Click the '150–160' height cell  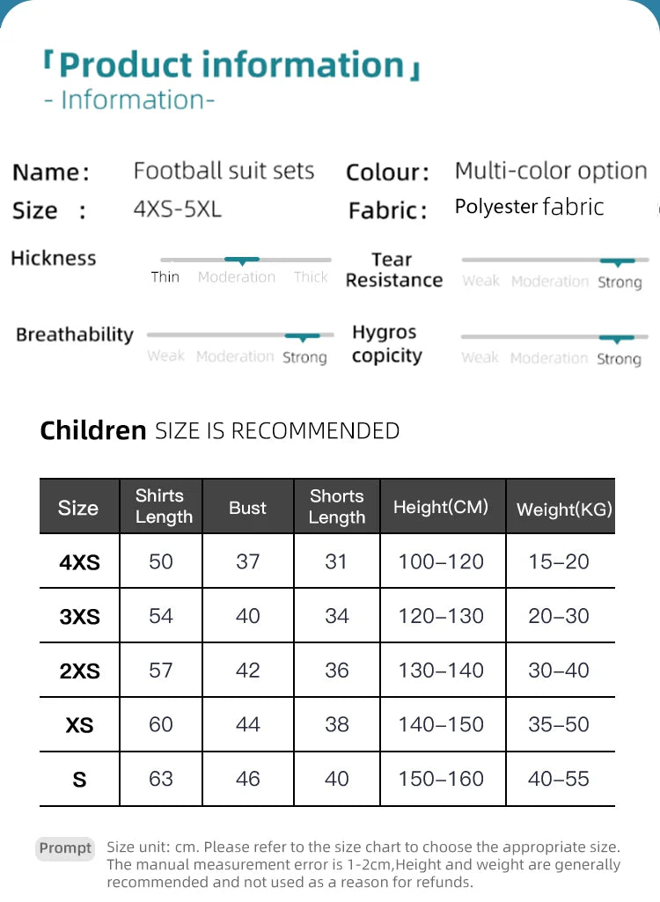(441, 779)
